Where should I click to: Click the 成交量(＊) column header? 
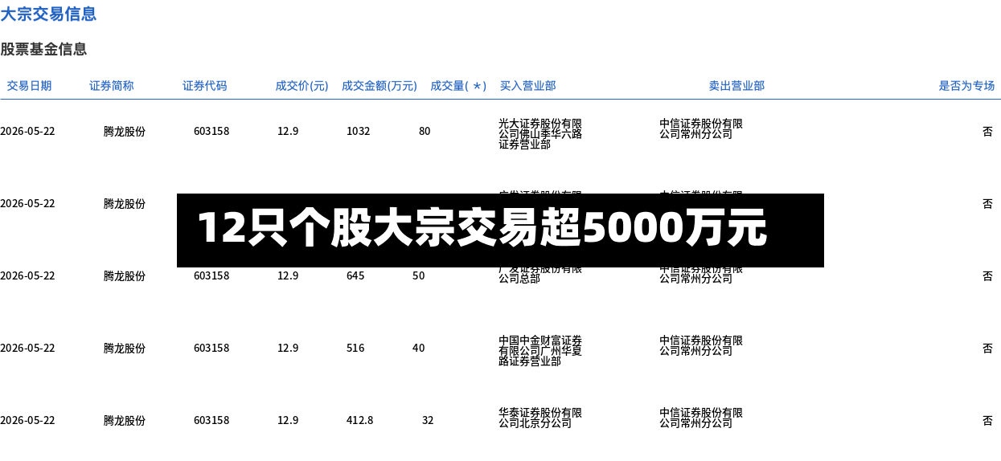458,86
